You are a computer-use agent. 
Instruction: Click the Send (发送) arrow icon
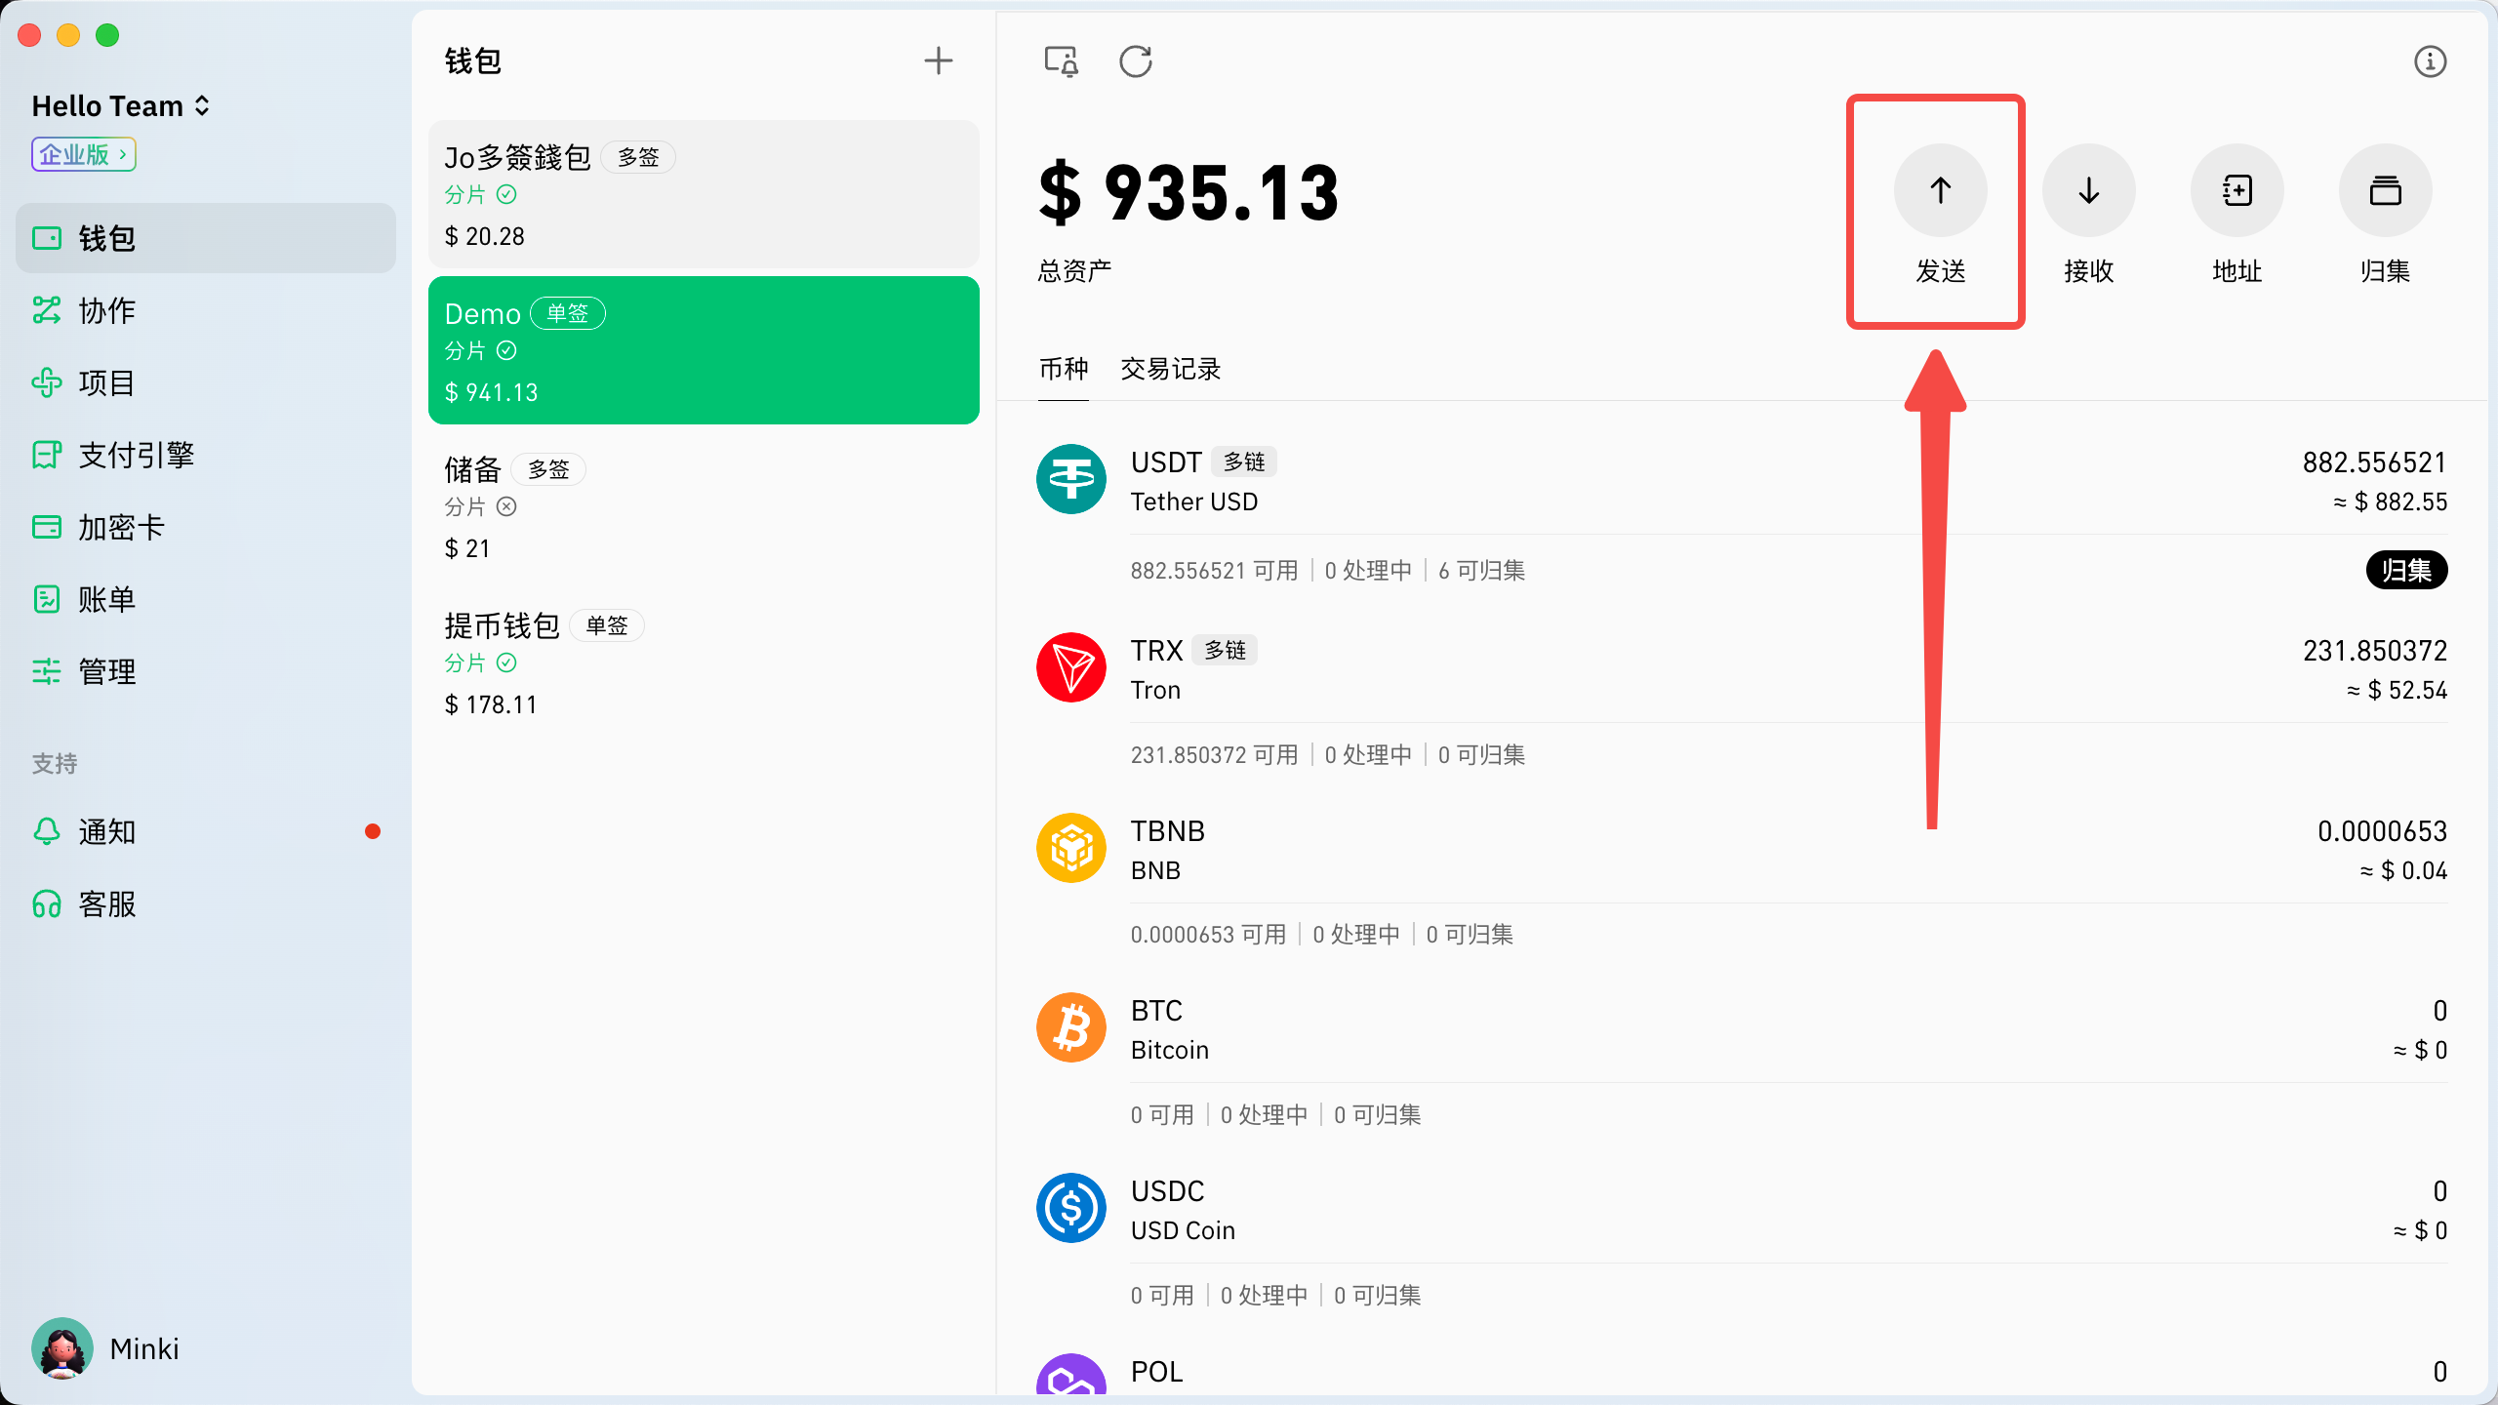click(1940, 190)
